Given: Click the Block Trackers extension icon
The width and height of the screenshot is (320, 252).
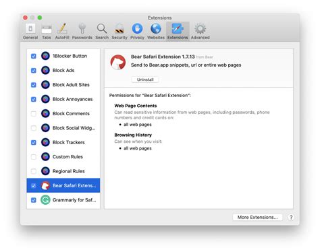Looking at the screenshot, I should click(x=45, y=142).
